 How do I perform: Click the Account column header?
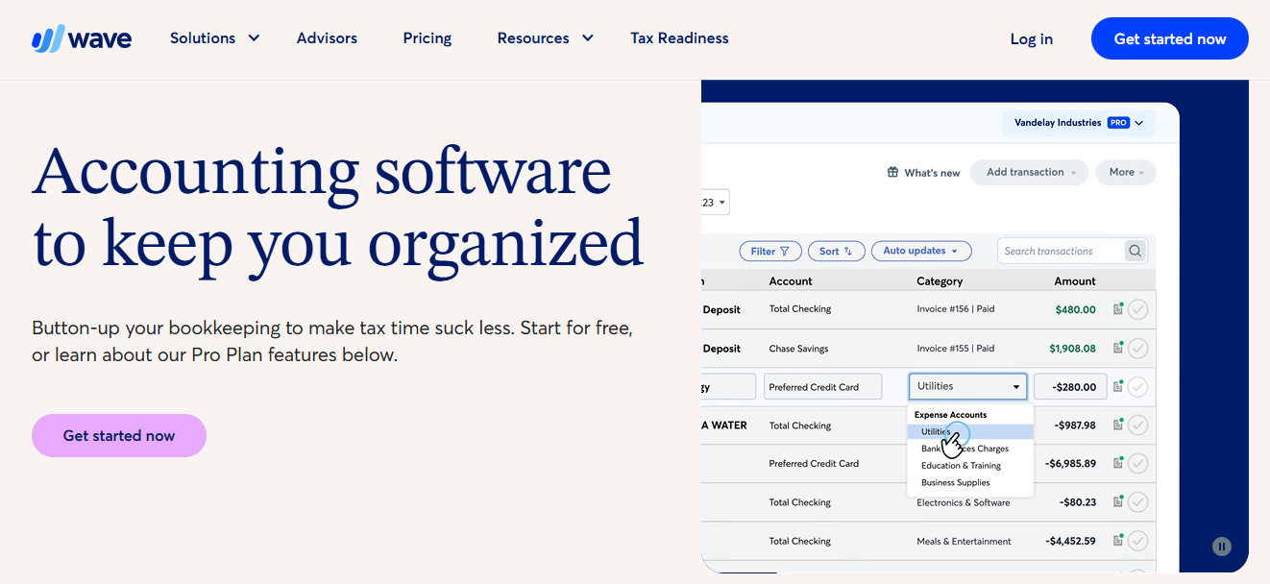[x=791, y=281]
